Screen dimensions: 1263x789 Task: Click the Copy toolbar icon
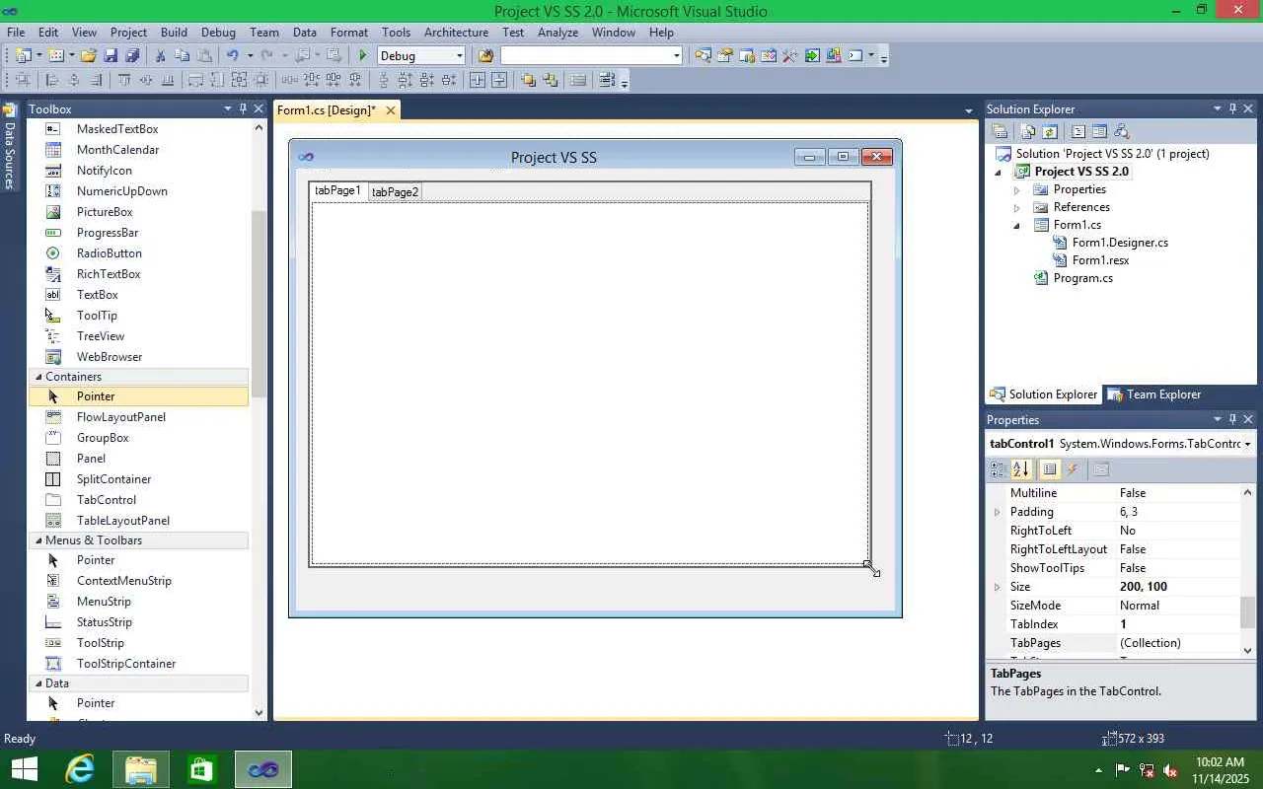[x=182, y=55]
